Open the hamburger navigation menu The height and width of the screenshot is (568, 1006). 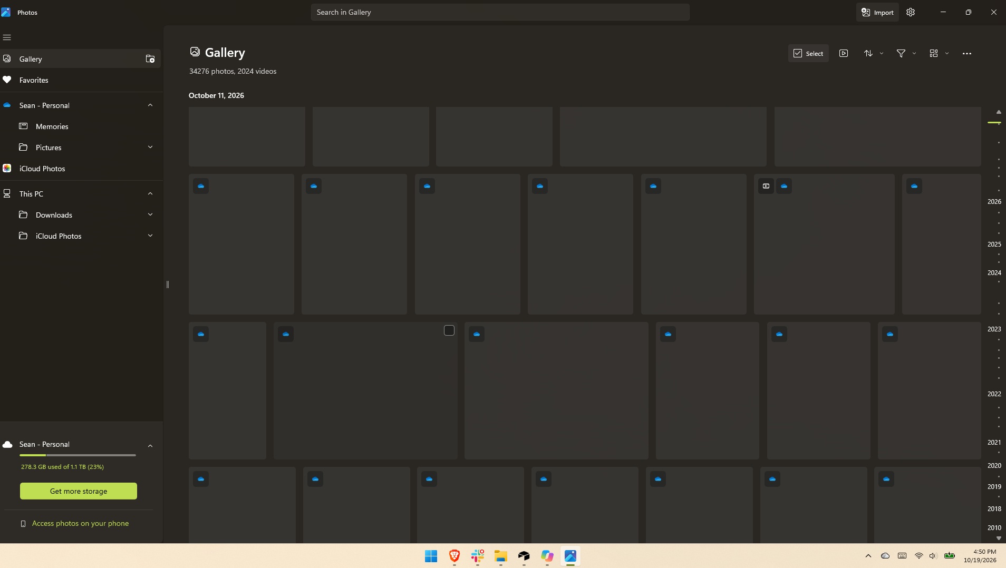coord(7,37)
